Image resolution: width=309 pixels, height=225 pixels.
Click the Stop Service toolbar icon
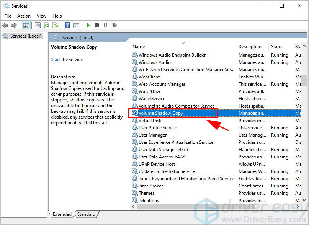click(97, 25)
